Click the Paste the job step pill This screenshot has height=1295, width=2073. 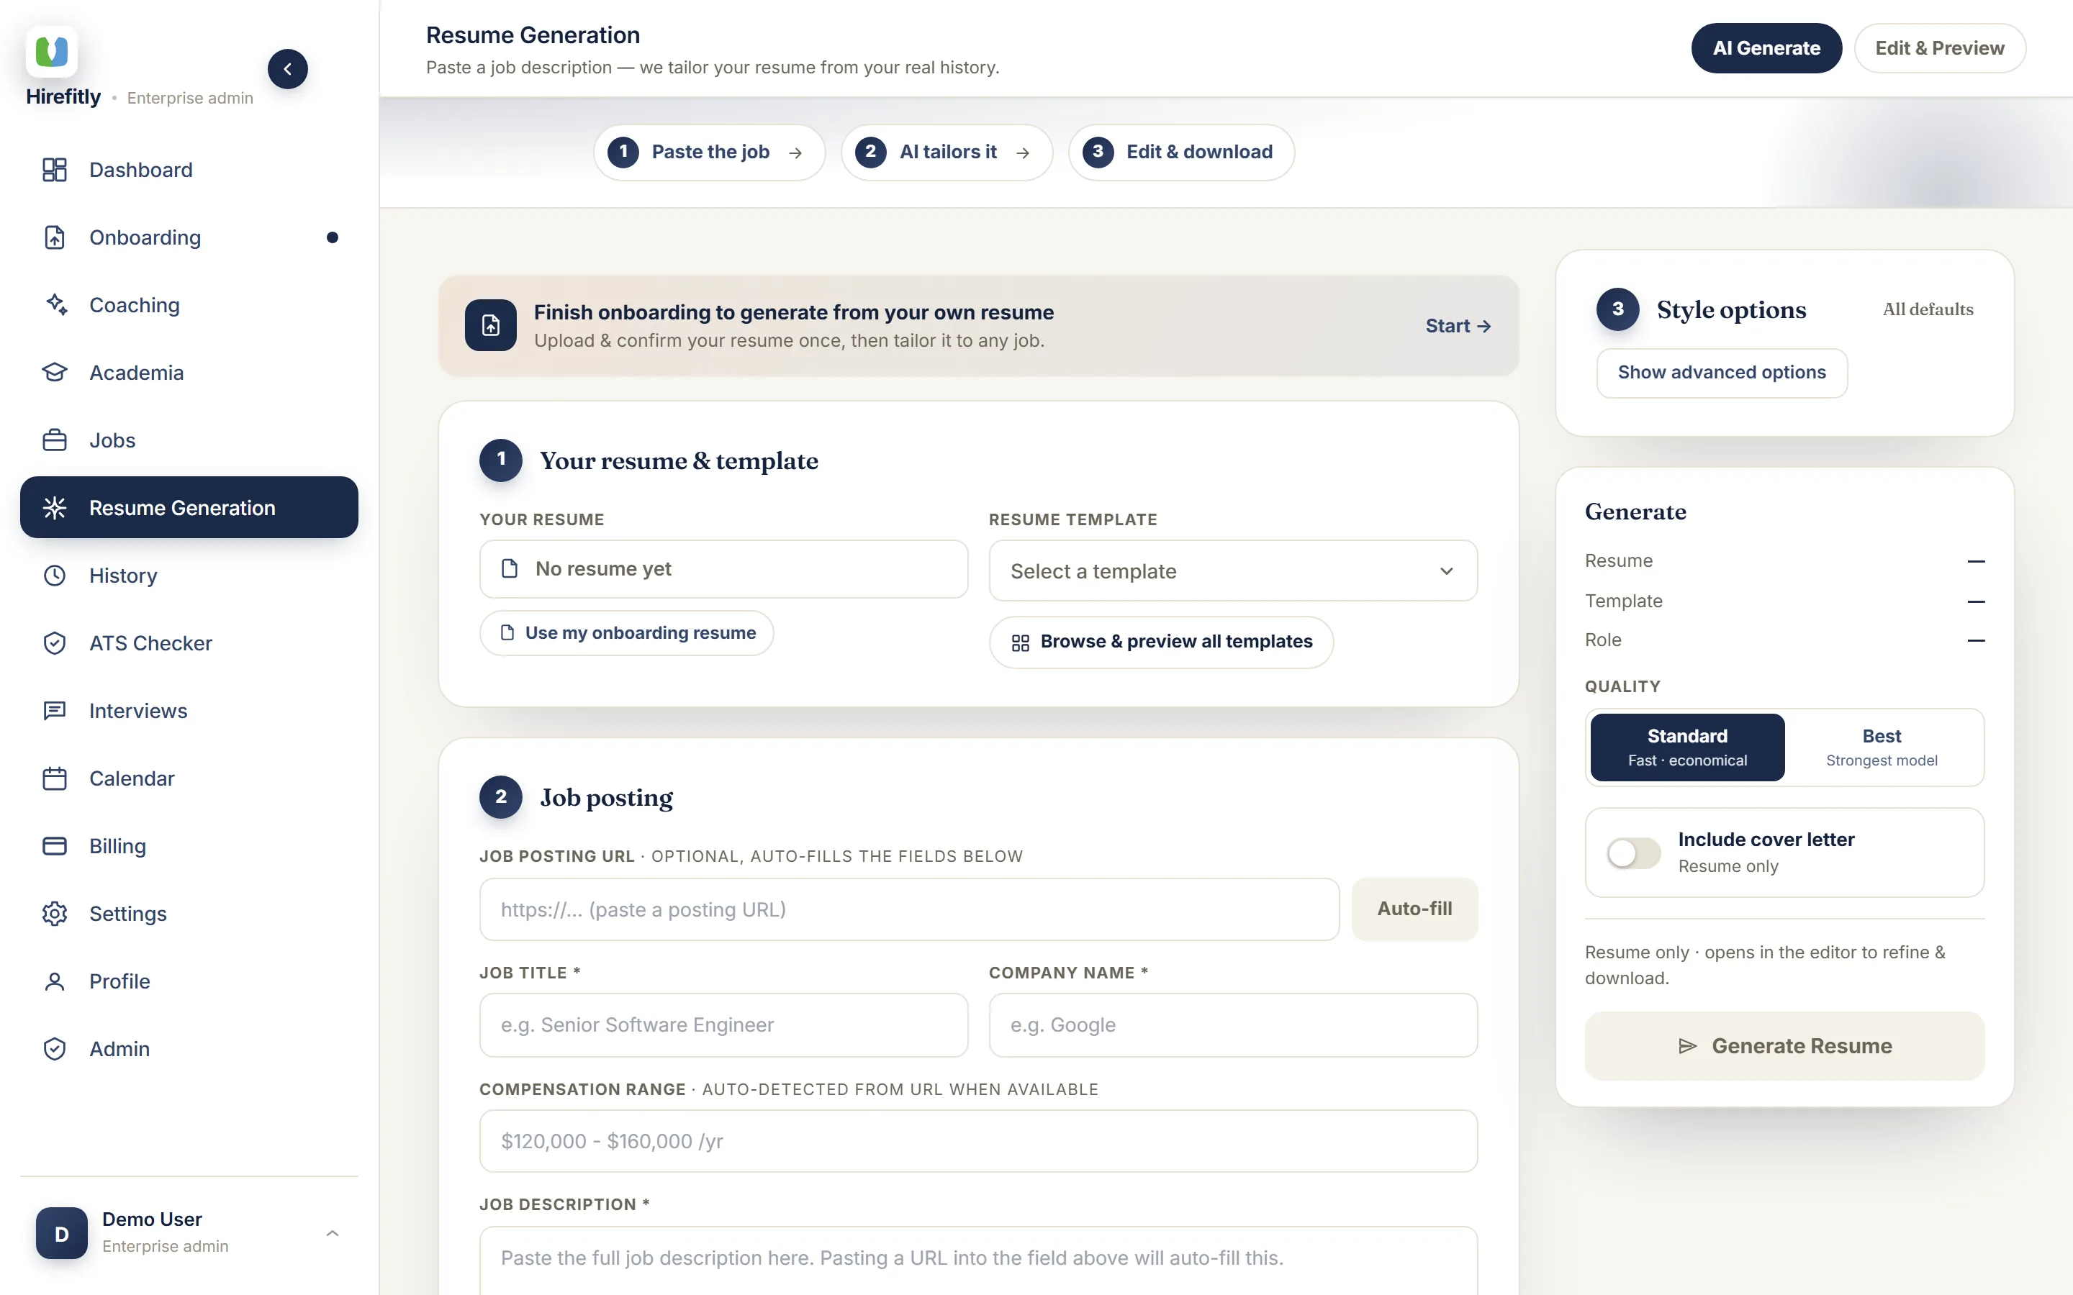[709, 153]
